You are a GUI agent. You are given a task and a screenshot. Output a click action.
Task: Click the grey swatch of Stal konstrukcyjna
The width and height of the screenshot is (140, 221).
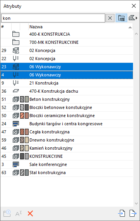(x=27, y=173)
